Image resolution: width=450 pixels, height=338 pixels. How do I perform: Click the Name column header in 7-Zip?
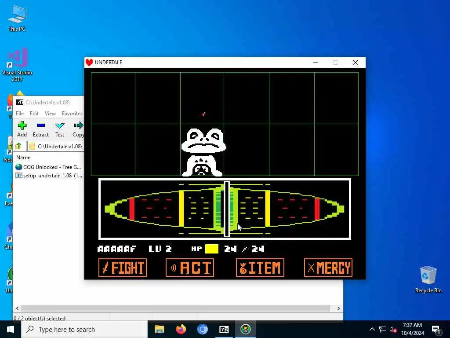tap(23, 158)
